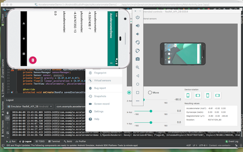The image size is (243, 152).
Task: Click the Y-Rot slider handle
Action: coord(151,122)
